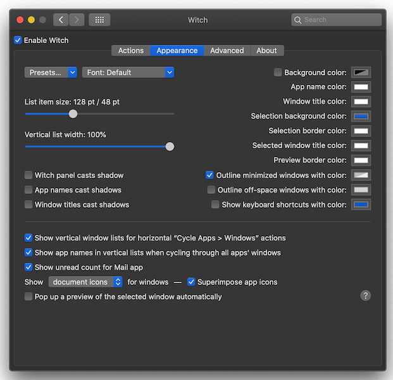Open the minimized windows outline color swatch
Viewport: 393px width, 380px height.
[x=361, y=175]
